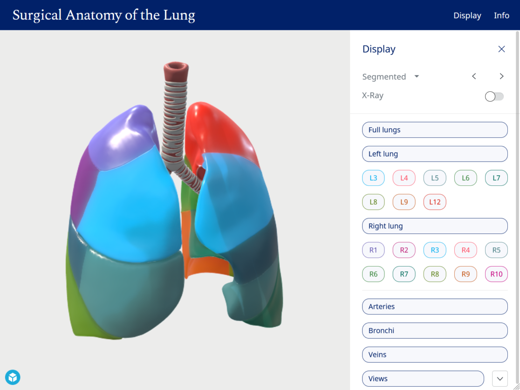Display the Arteries overlay
The image size is (520, 390).
pos(434,306)
